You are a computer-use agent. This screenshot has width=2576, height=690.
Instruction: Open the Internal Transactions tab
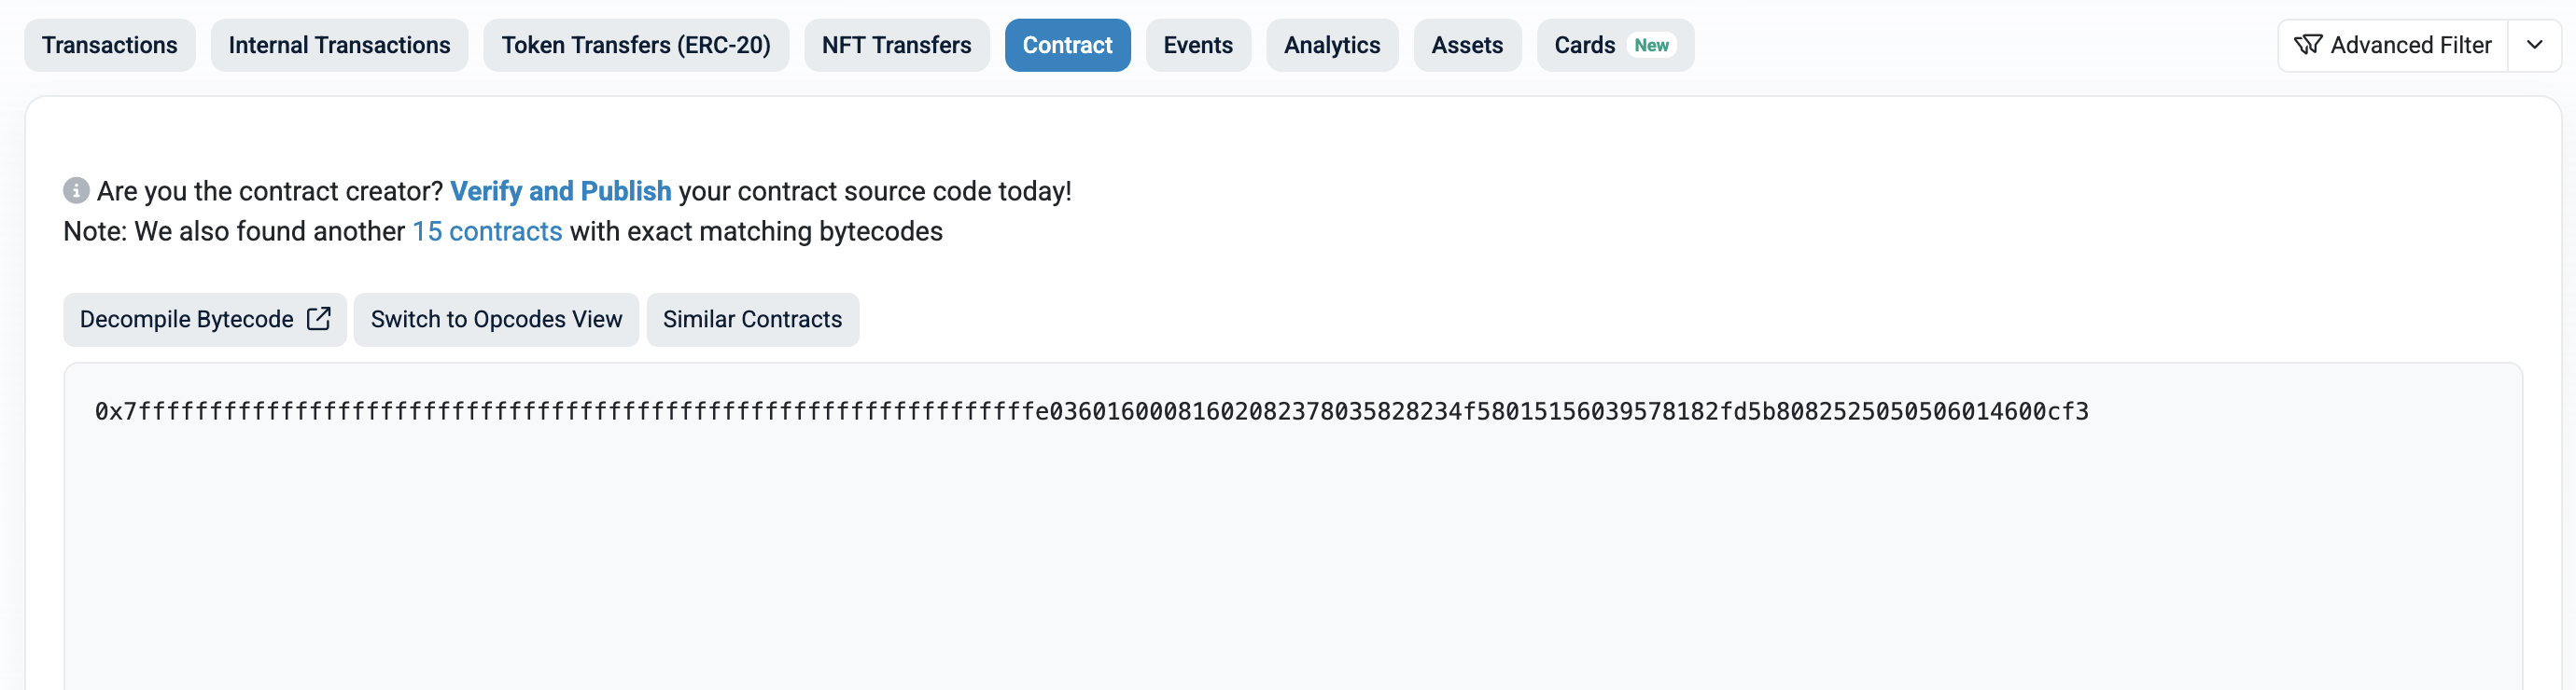coord(339,45)
